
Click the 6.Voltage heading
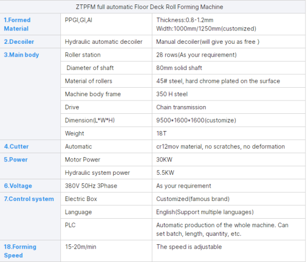coord(18,186)
